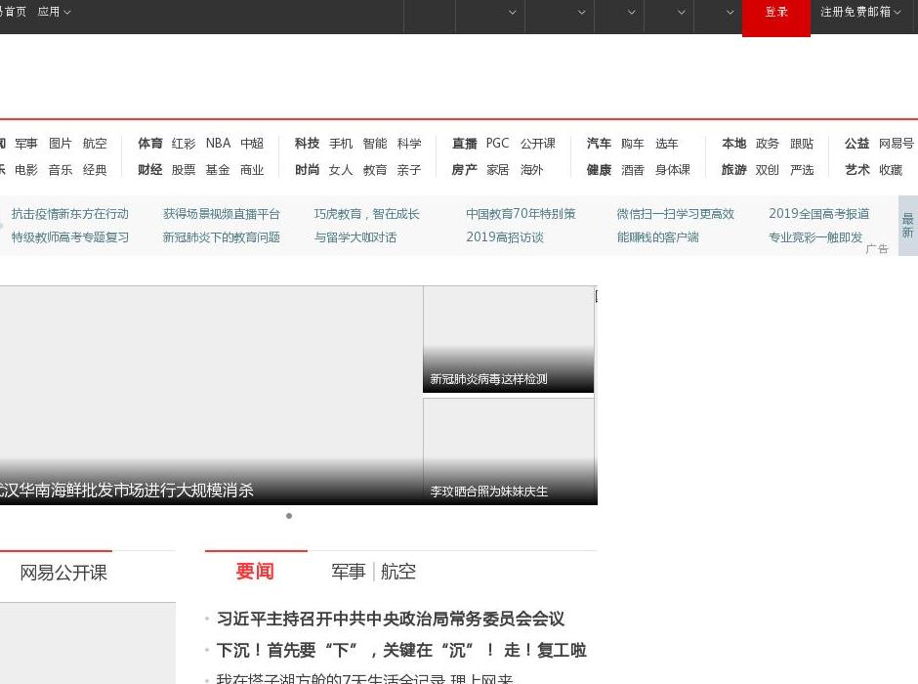This screenshot has width=918, height=684.
Task: Click the carousel dot indicator below slideshow
Action: [x=289, y=516]
